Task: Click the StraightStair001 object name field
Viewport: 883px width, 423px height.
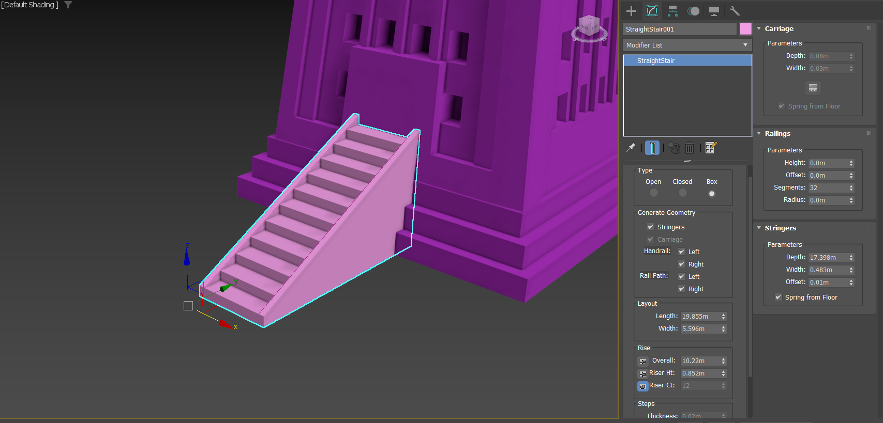Action: 679,29
